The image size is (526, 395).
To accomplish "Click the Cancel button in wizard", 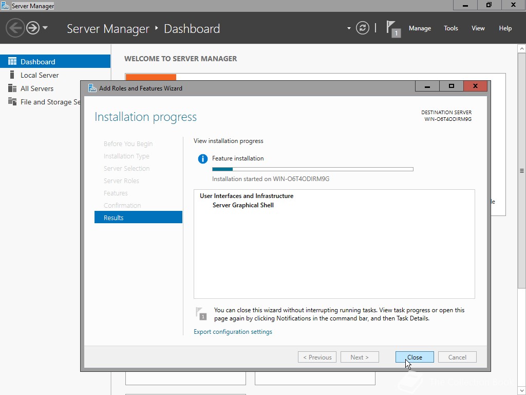I will pos(457,357).
